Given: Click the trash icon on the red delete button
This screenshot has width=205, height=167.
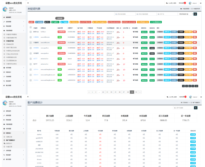Looking at the screenshot, I should (x=30, y=22).
